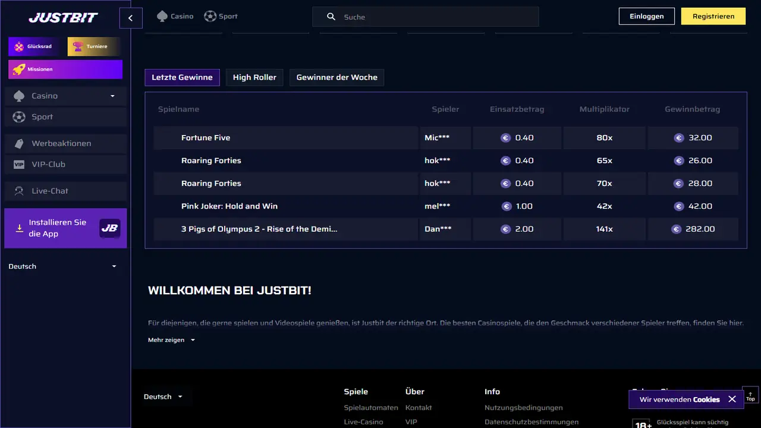Select the Letzte Gewinne tab
This screenshot has width=761, height=428.
(183, 77)
